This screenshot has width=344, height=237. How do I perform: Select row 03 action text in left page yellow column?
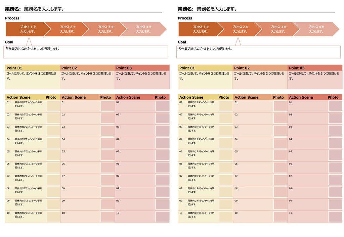pyautogui.click(x=28, y=129)
